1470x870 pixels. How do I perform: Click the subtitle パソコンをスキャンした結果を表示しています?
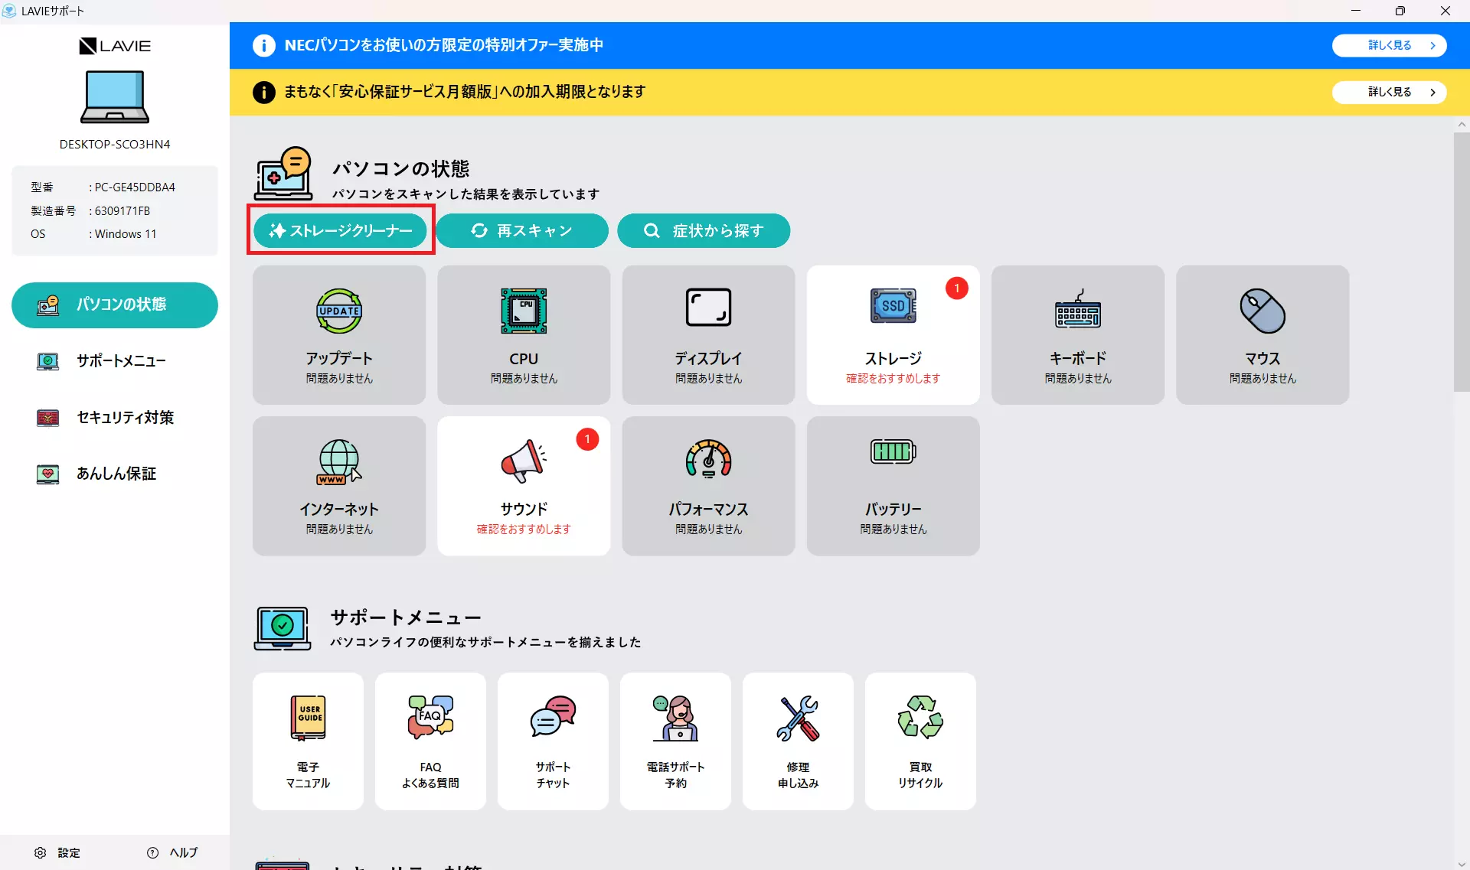click(465, 194)
